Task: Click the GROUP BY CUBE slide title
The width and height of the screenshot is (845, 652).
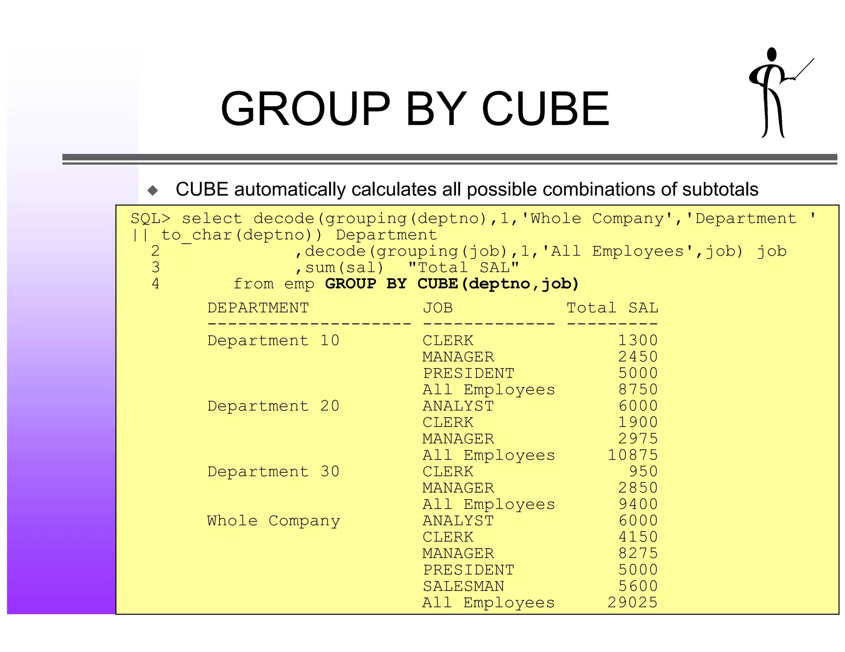Action: pos(415,108)
